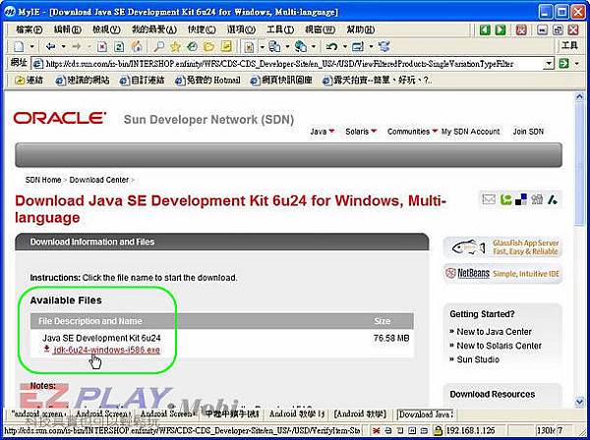This screenshot has height=440, width=590.
Task: Click the Join SDN link
Action: (528, 132)
